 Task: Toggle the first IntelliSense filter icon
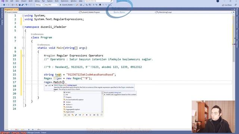(x=65, y=115)
